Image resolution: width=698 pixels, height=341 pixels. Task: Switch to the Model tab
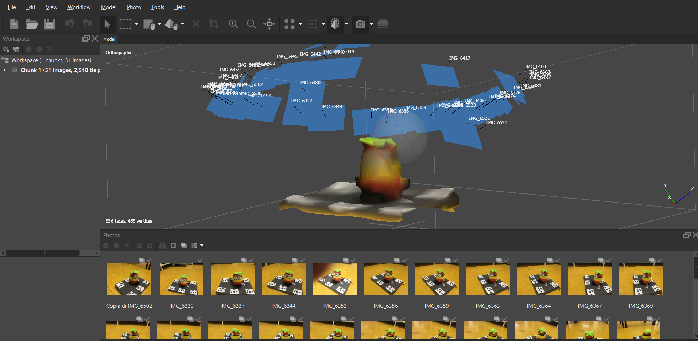109,39
